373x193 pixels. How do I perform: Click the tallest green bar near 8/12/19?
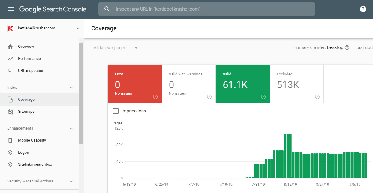tap(288, 156)
